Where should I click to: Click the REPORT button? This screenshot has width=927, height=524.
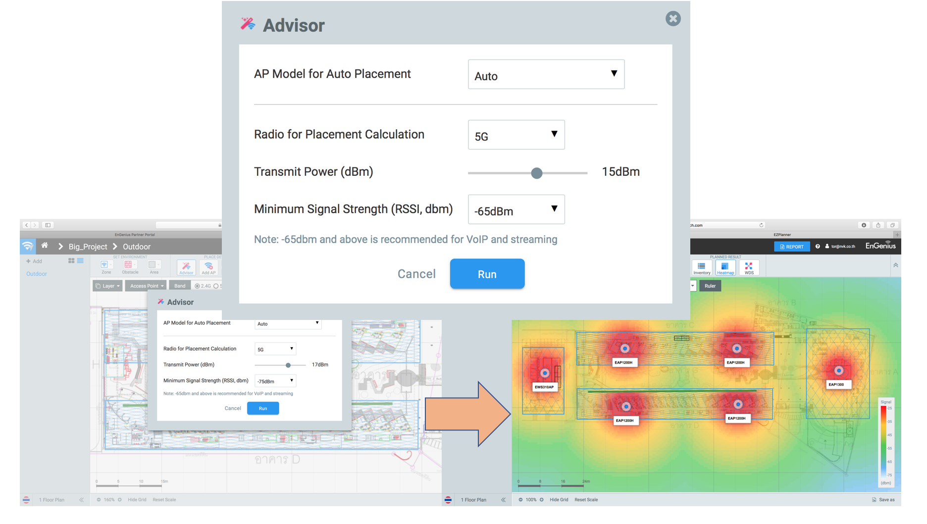point(792,247)
